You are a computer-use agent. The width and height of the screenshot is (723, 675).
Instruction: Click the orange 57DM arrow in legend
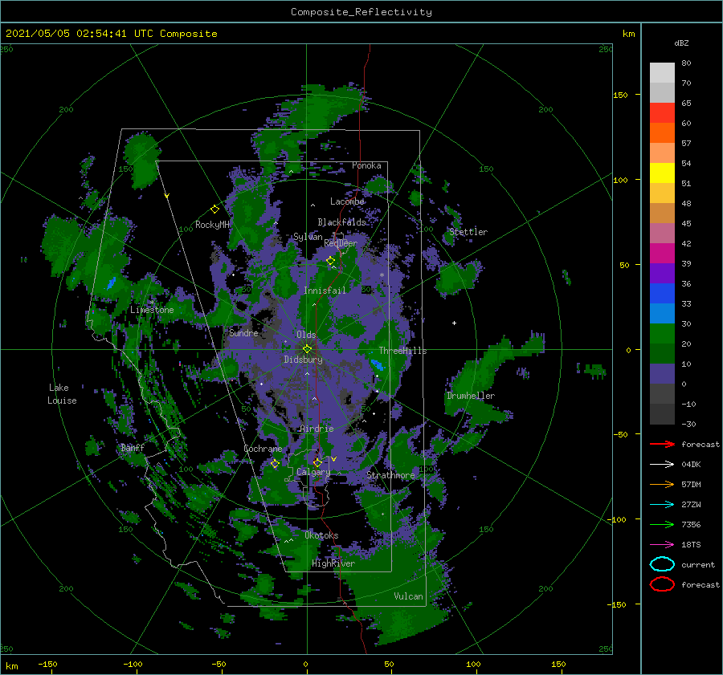[x=662, y=484]
